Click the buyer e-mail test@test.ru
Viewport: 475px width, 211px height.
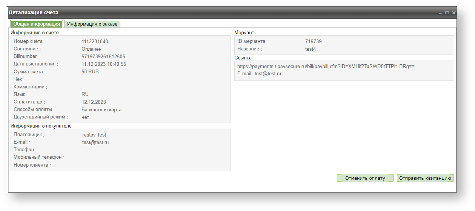(x=95, y=142)
